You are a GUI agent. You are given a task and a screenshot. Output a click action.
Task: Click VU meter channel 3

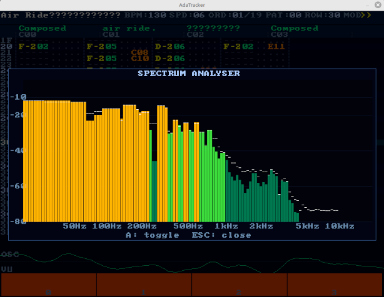335,285
